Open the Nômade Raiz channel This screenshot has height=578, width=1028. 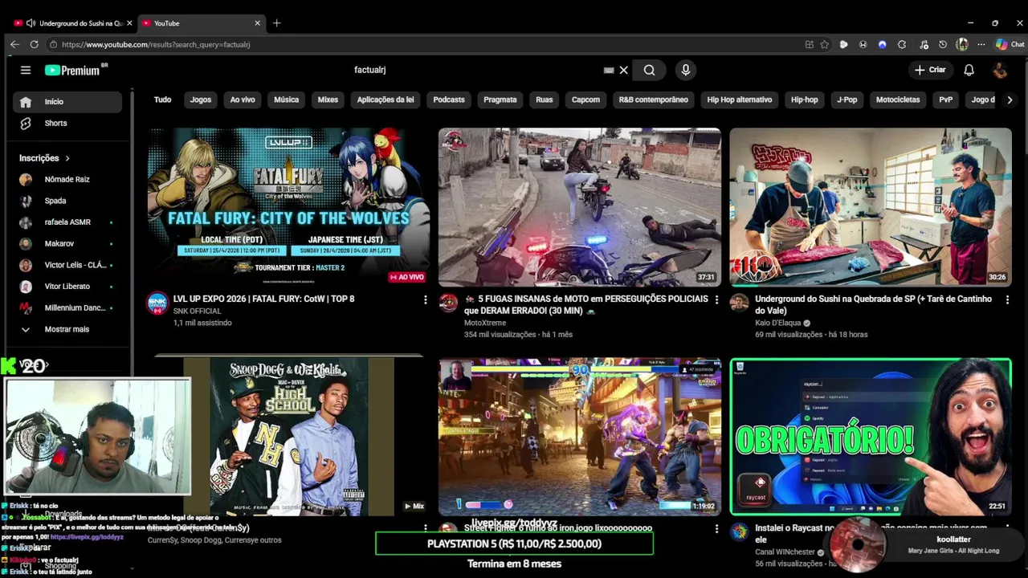(67, 180)
